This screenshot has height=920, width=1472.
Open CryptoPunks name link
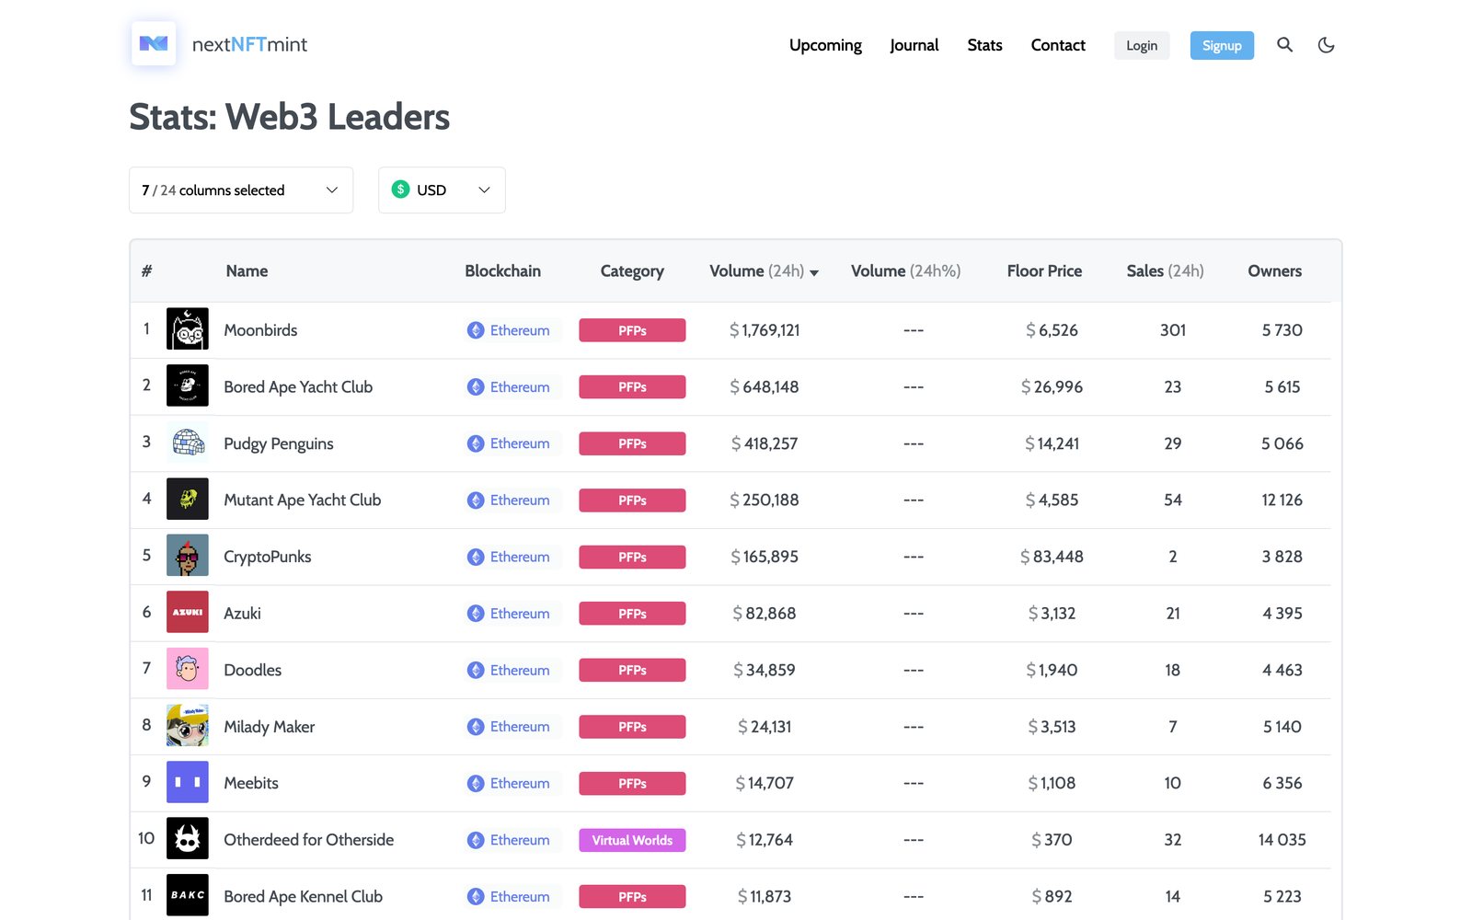[x=268, y=557]
